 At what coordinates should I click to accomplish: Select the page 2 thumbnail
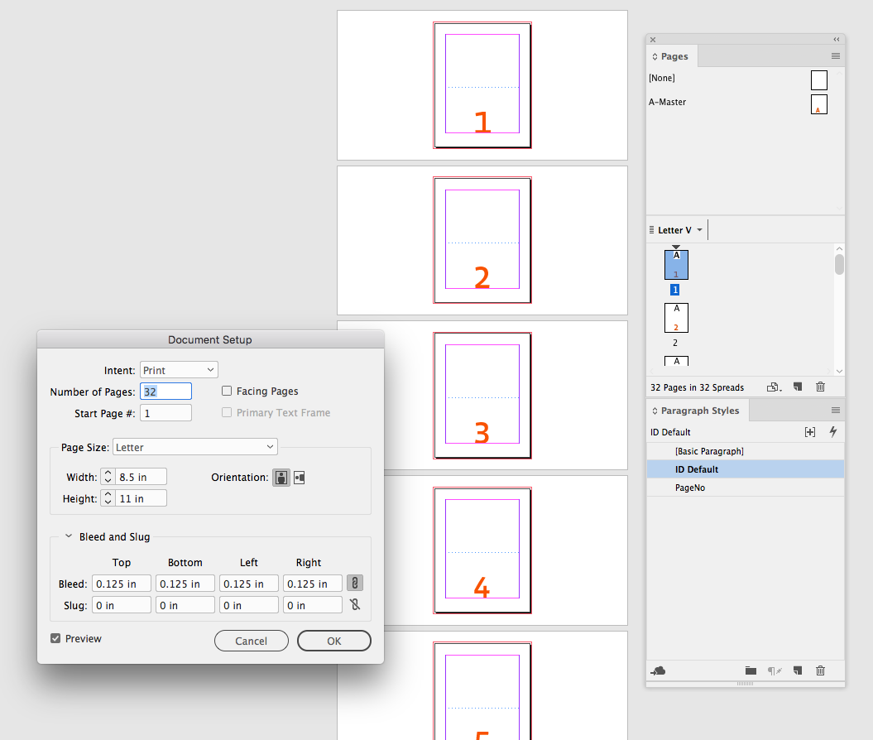(x=676, y=317)
